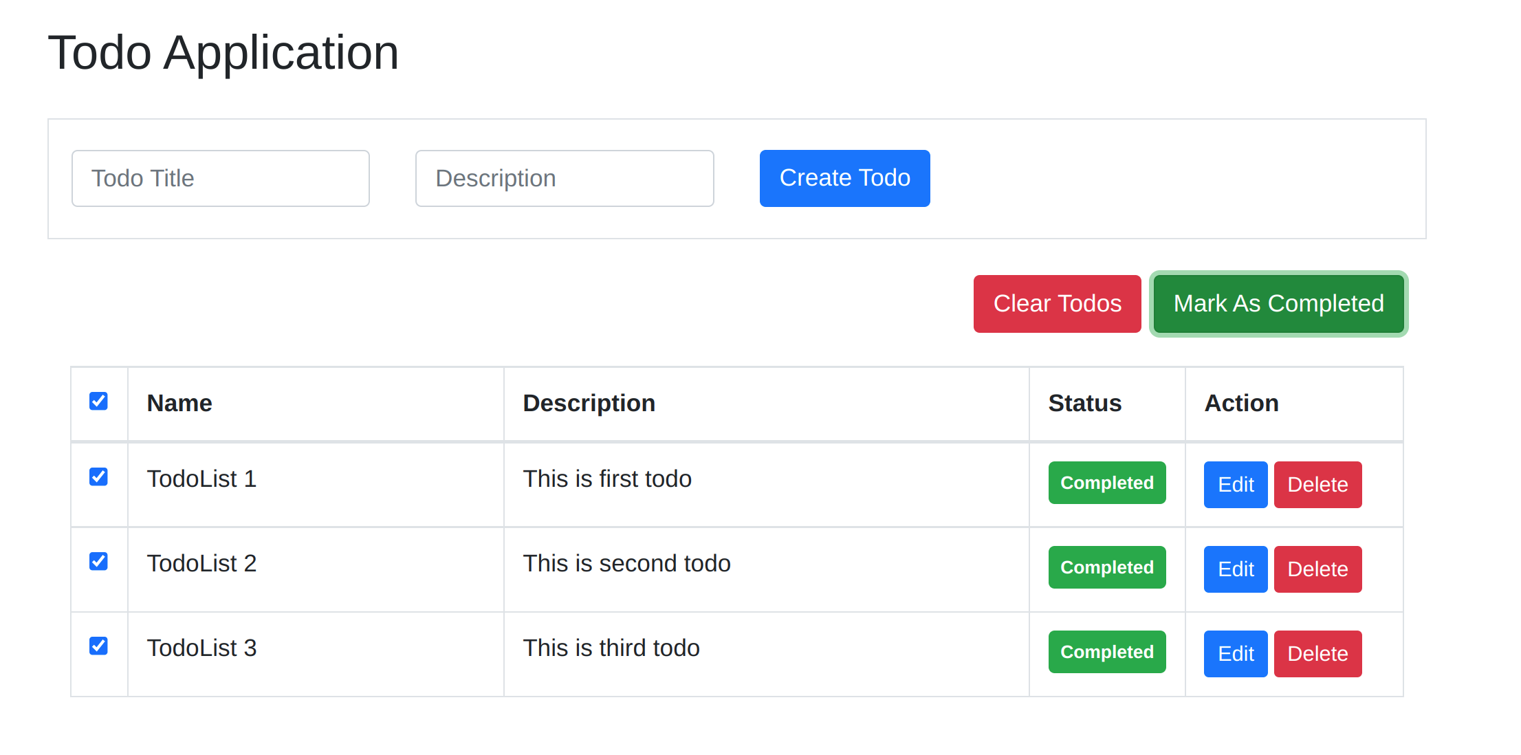Click the Delete action icon for TodoList 3
1521x755 pixels.
click(x=1320, y=653)
